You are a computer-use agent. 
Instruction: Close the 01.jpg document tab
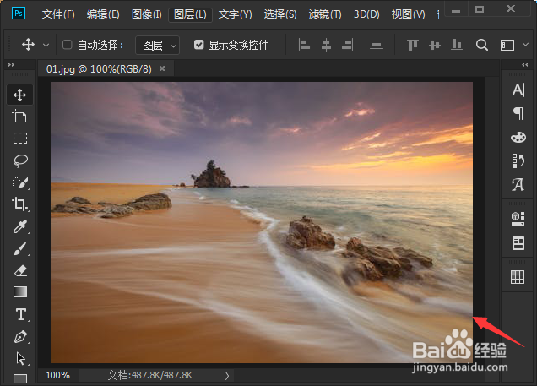coord(162,69)
